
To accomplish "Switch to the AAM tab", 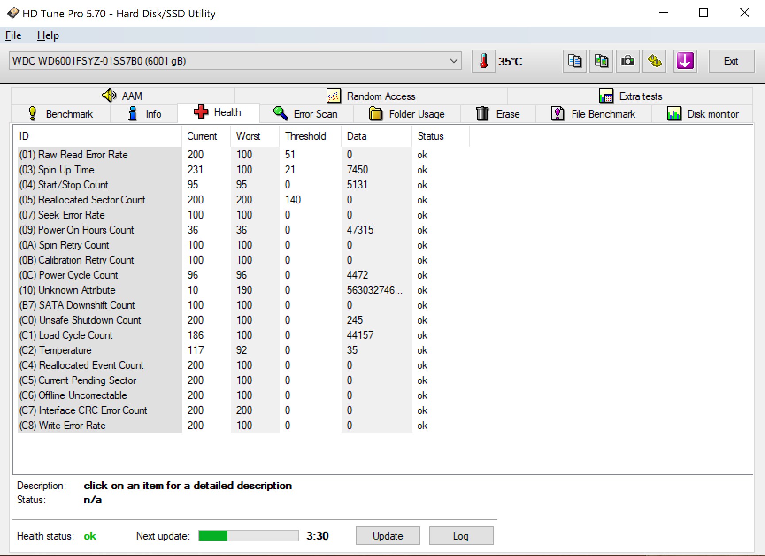I will [123, 96].
